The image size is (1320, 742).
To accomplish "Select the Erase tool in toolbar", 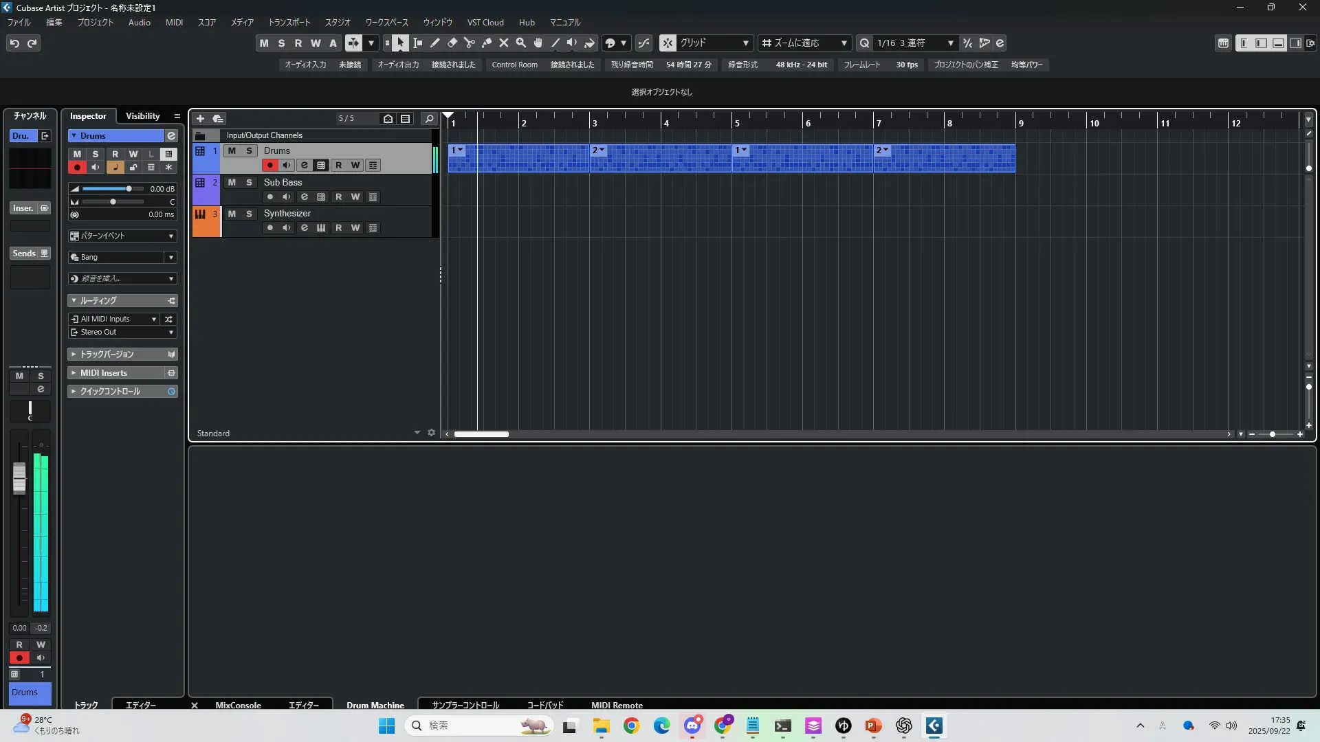I will (x=452, y=43).
